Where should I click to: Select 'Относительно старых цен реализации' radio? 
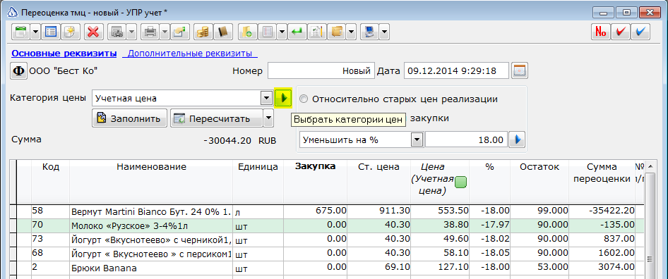tap(304, 99)
